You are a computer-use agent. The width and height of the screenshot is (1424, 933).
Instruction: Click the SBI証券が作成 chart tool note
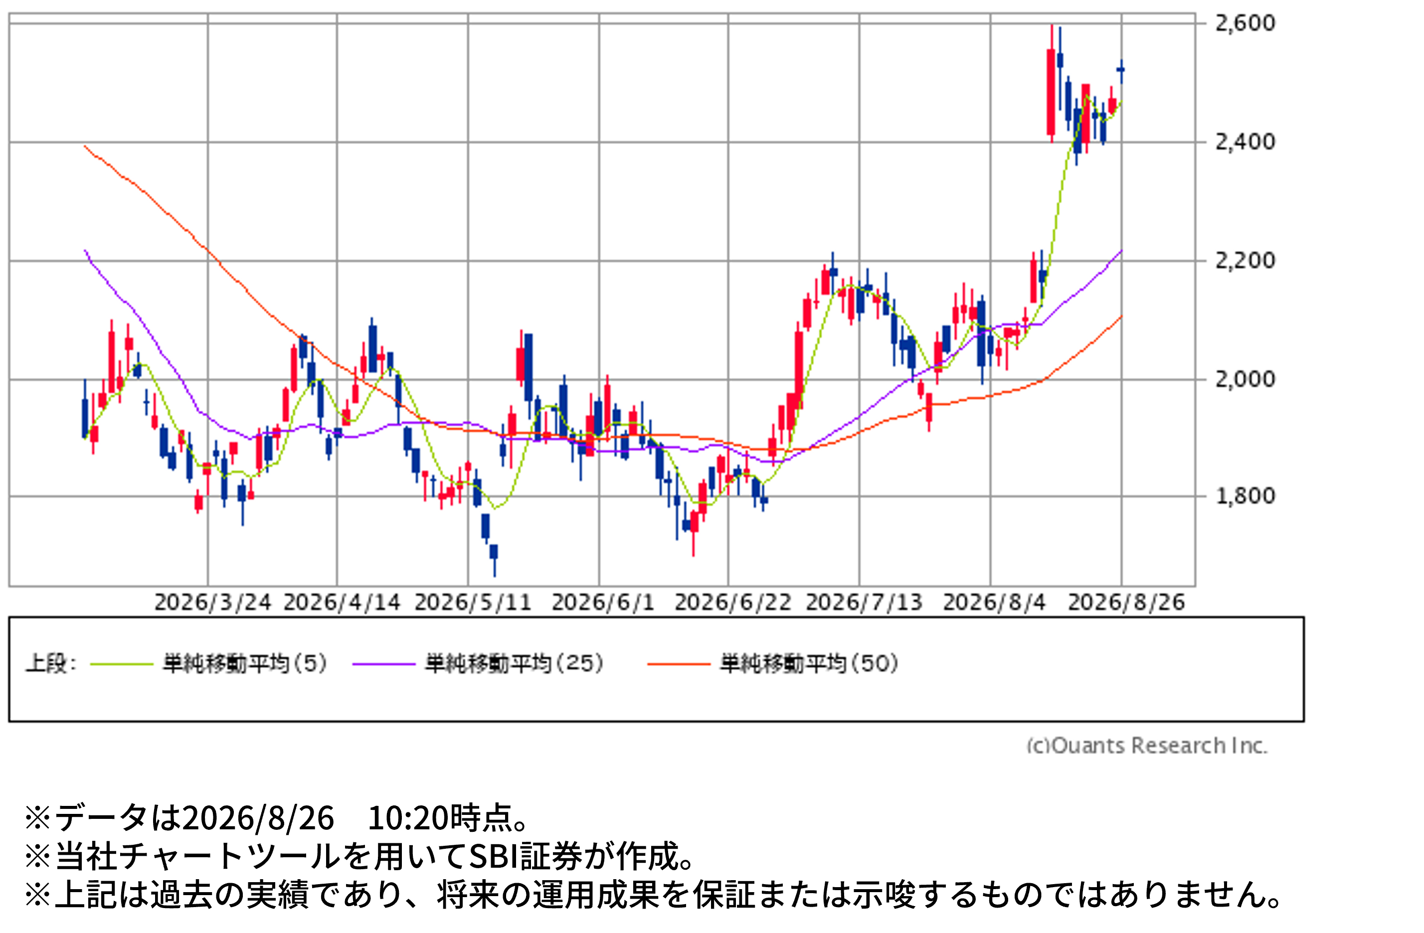[x=359, y=856]
